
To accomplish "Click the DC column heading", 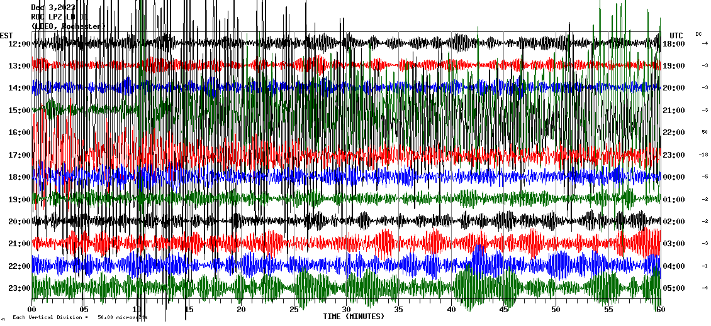I will pos(698,34).
